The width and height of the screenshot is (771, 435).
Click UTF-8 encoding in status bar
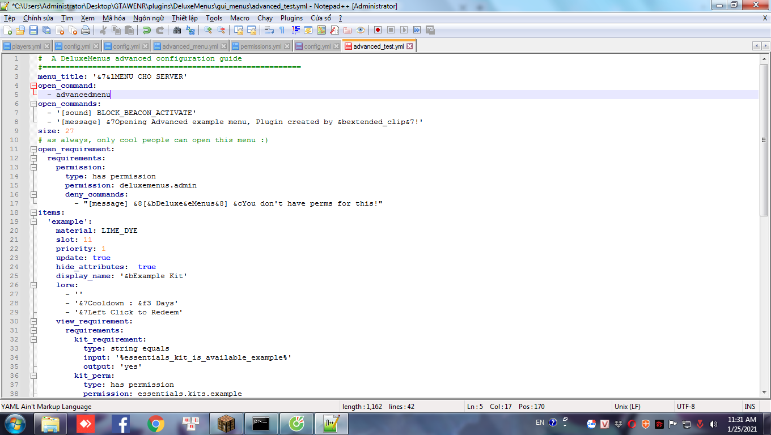[x=685, y=407]
